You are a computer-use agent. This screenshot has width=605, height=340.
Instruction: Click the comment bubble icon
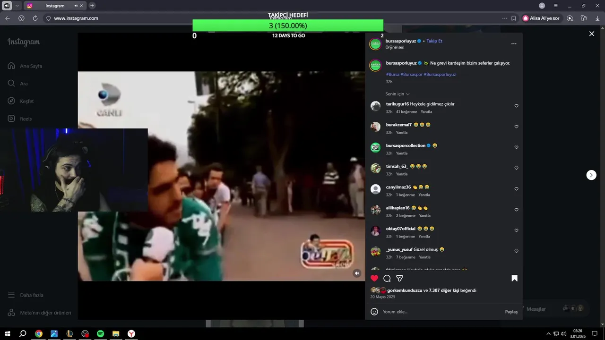(387, 278)
